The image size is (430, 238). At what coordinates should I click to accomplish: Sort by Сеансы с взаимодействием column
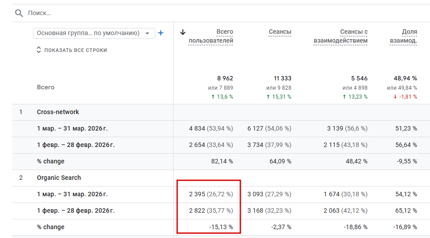pyautogui.click(x=341, y=36)
